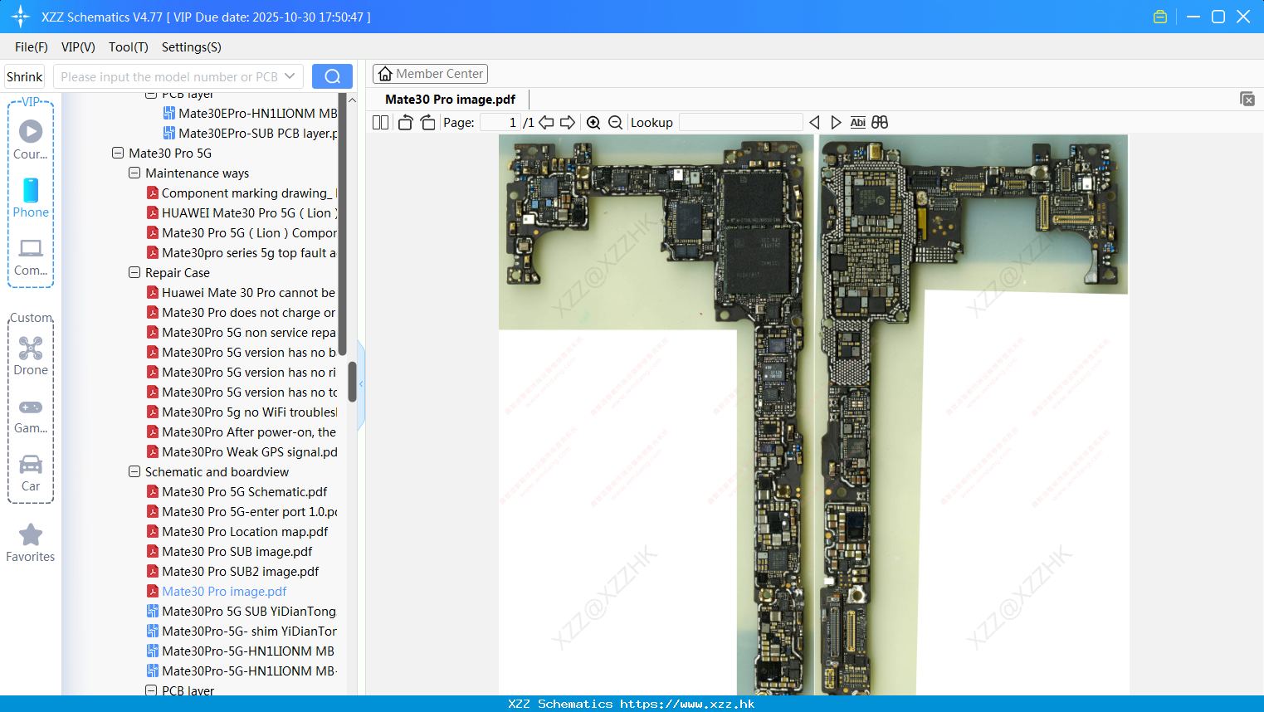Open the model number dropdown arrow
Image resolution: width=1264 pixels, height=712 pixels.
pyautogui.click(x=290, y=76)
